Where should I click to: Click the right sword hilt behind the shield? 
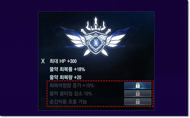tap(108, 31)
